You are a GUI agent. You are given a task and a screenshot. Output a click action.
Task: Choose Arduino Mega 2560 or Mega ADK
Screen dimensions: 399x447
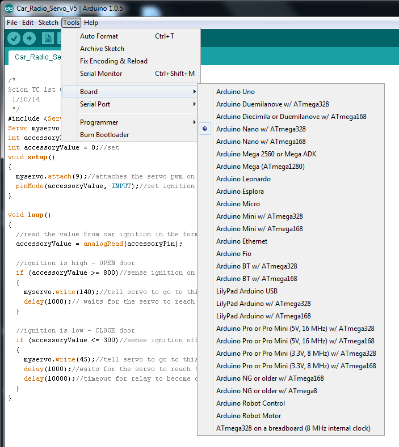[x=291, y=154]
